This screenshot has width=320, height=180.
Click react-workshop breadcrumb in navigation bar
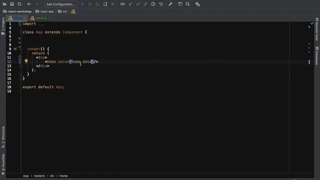coord(17,11)
